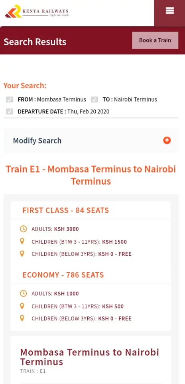Viewport: 185px width, 384px height.
Task: Click Train E1 Mombasa to Nairobi title
Action: coord(91,175)
